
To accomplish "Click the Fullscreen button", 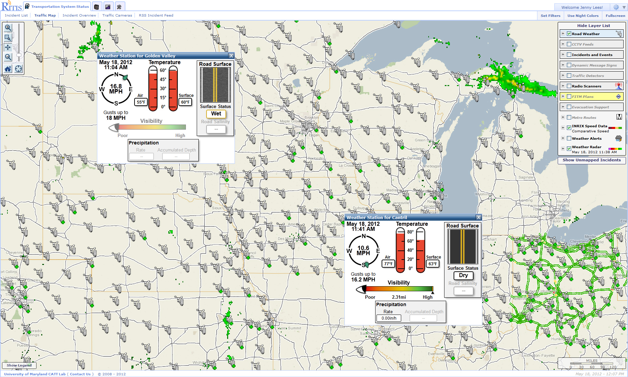I will pos(615,16).
